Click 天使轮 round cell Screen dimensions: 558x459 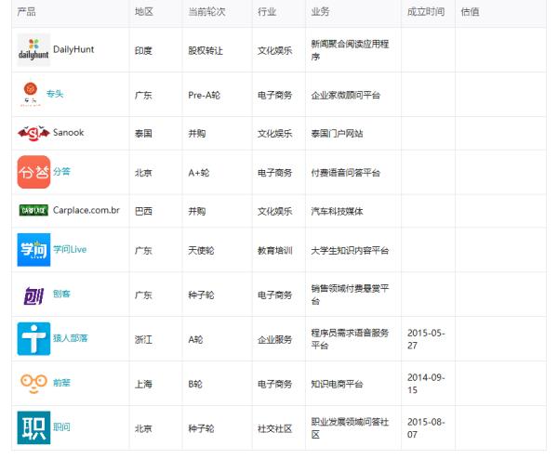click(x=201, y=251)
